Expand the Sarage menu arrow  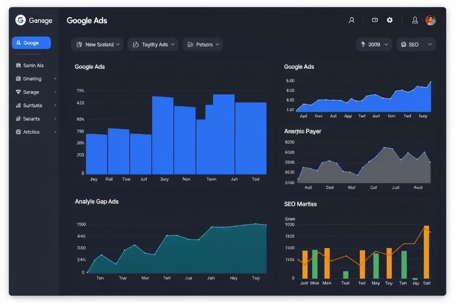(55, 92)
